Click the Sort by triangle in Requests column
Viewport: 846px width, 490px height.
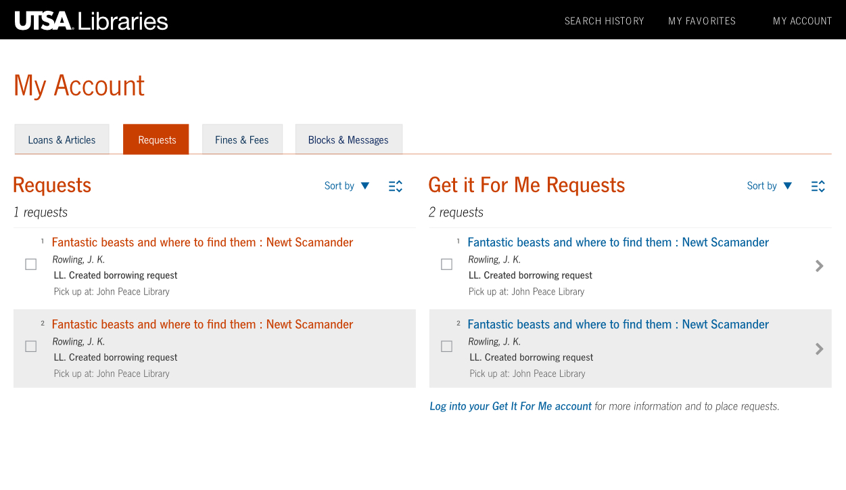pos(365,185)
